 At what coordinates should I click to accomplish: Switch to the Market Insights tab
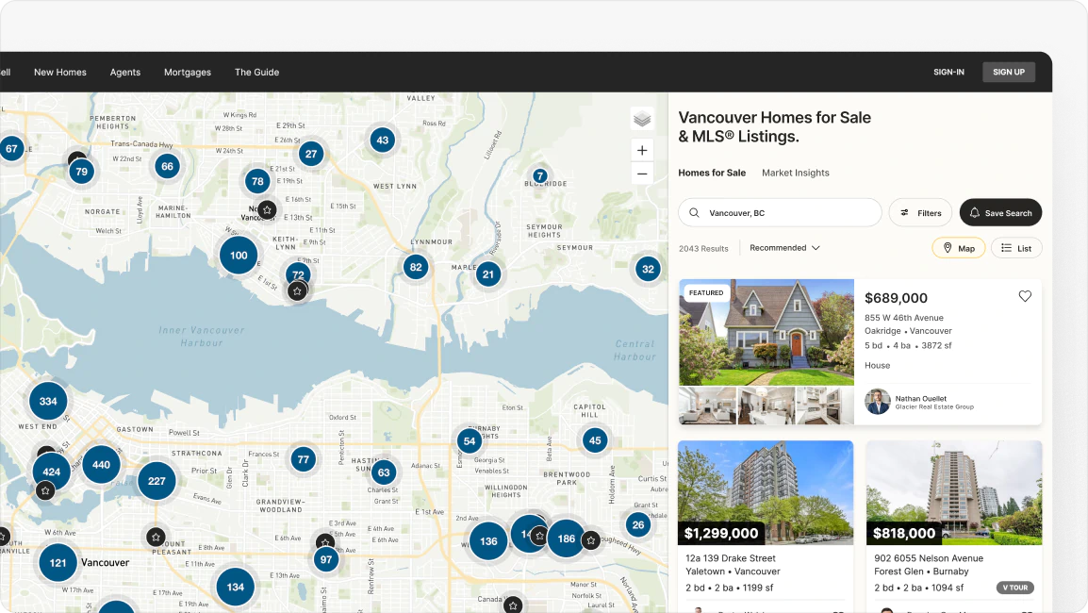coord(795,173)
